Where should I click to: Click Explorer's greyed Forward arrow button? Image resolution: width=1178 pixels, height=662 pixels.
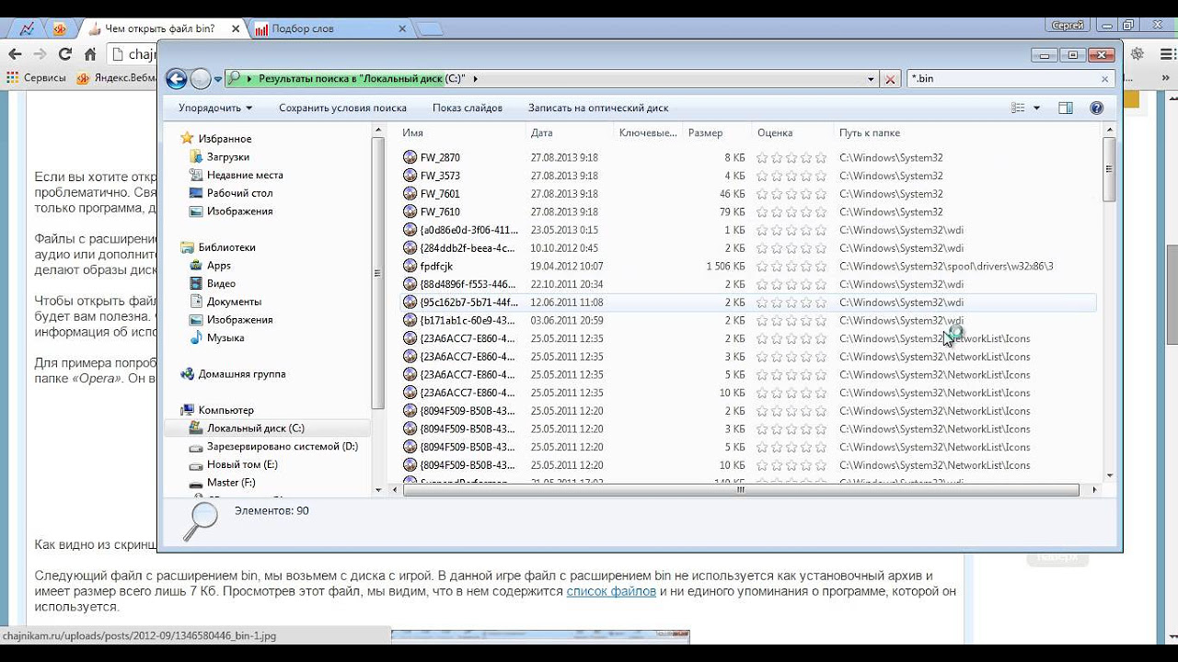tap(201, 79)
